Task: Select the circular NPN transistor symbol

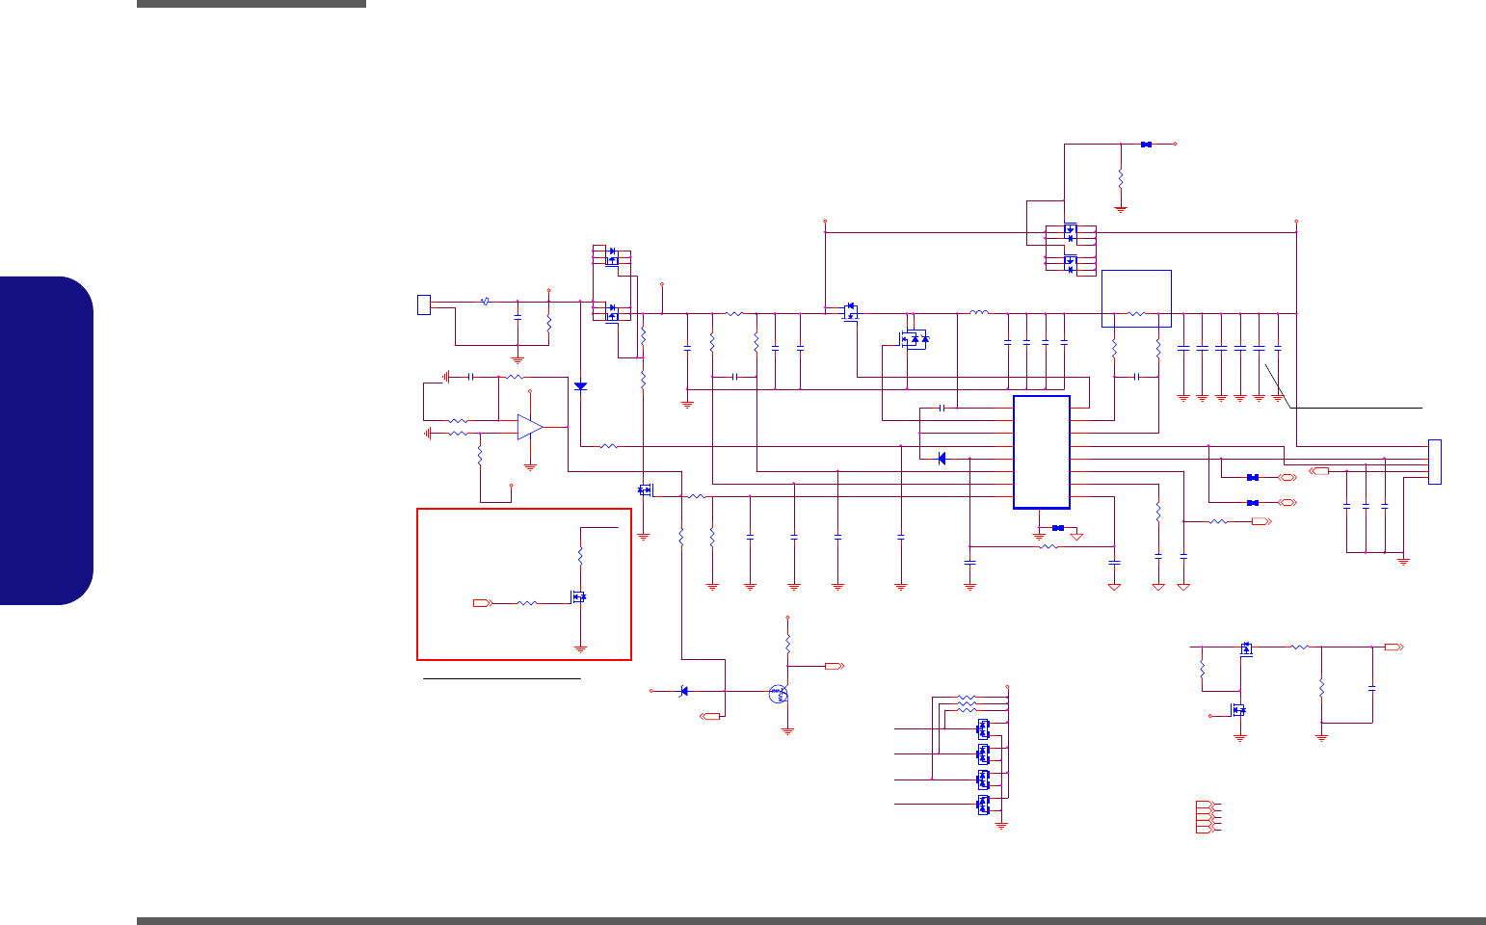Action: point(779,692)
